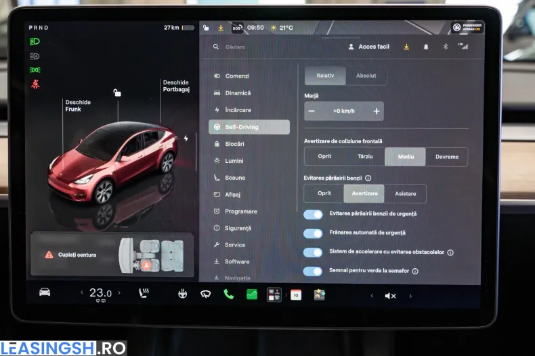Open Acces facil driver profile
535x356 pixels.
pyautogui.click(x=369, y=47)
